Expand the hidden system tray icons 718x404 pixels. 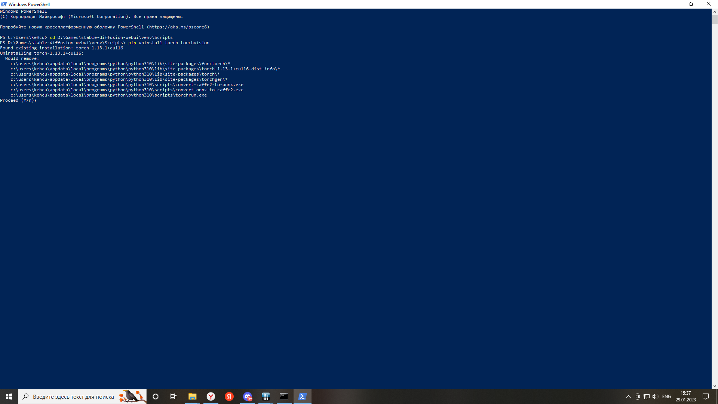pos(629,397)
